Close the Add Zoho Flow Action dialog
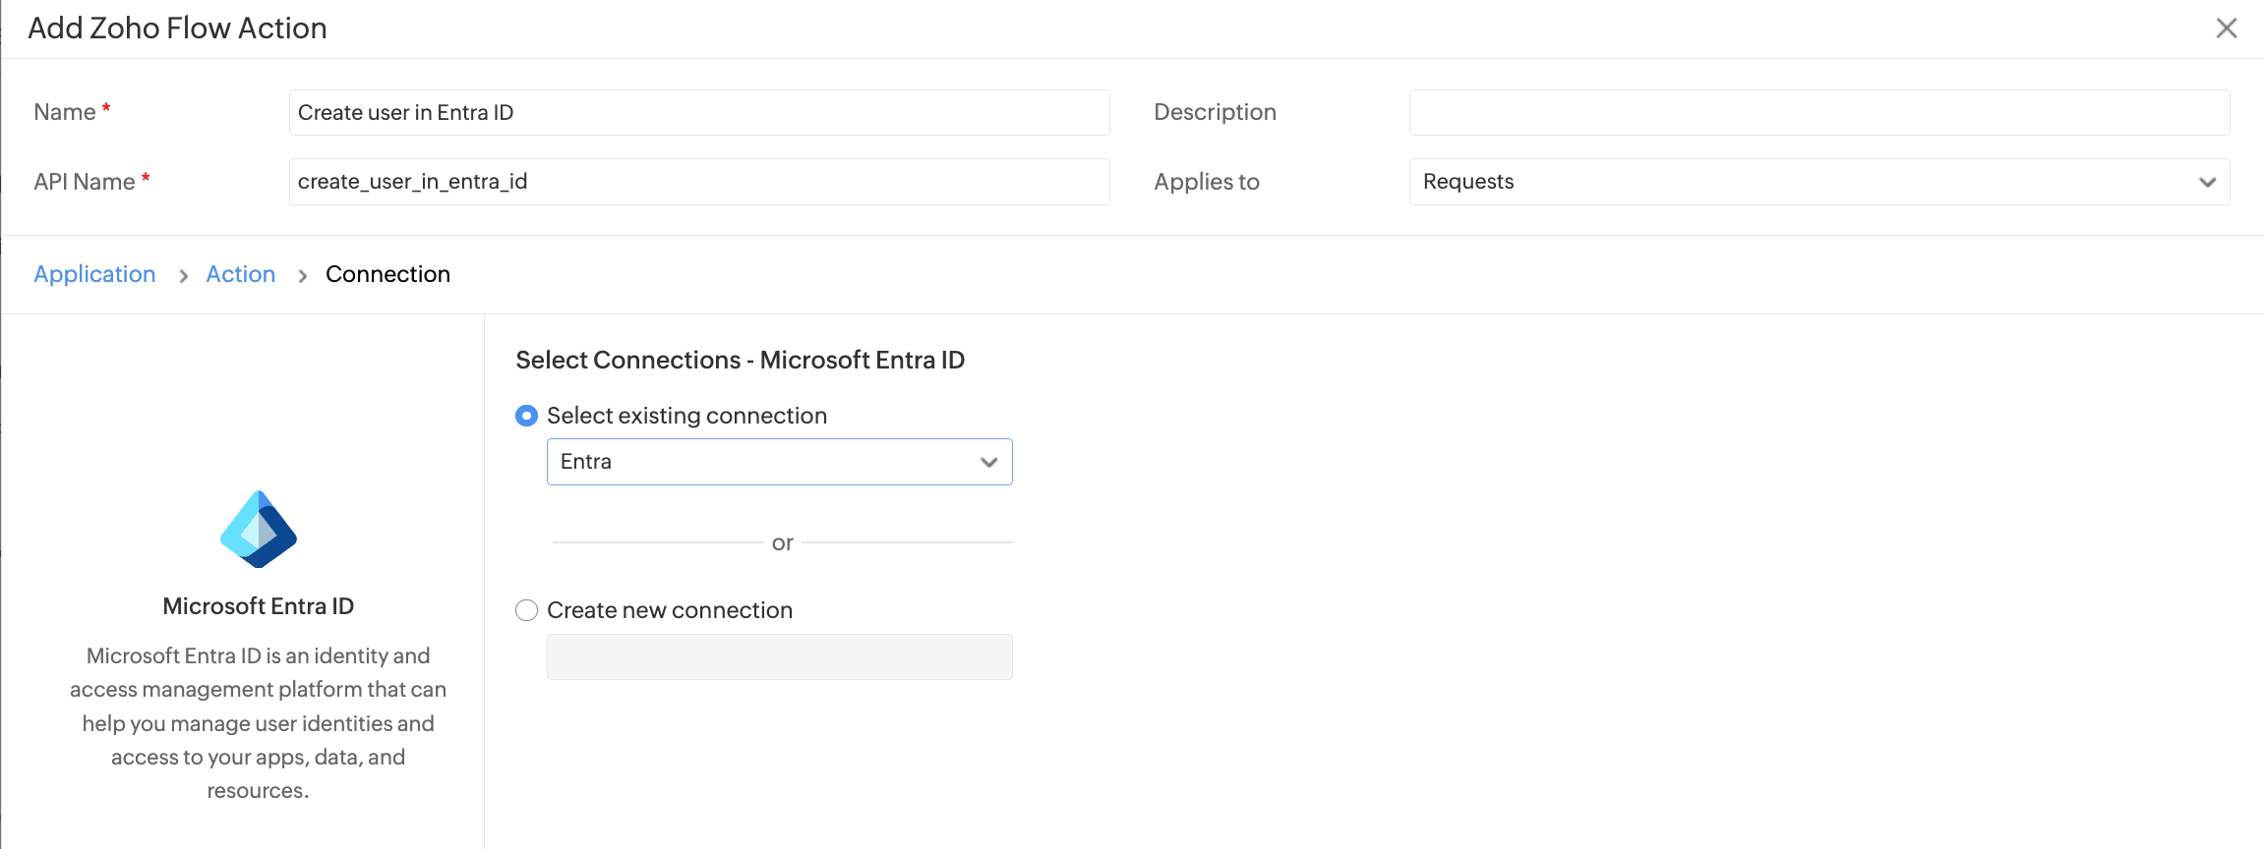The height and width of the screenshot is (849, 2264). point(2226,28)
